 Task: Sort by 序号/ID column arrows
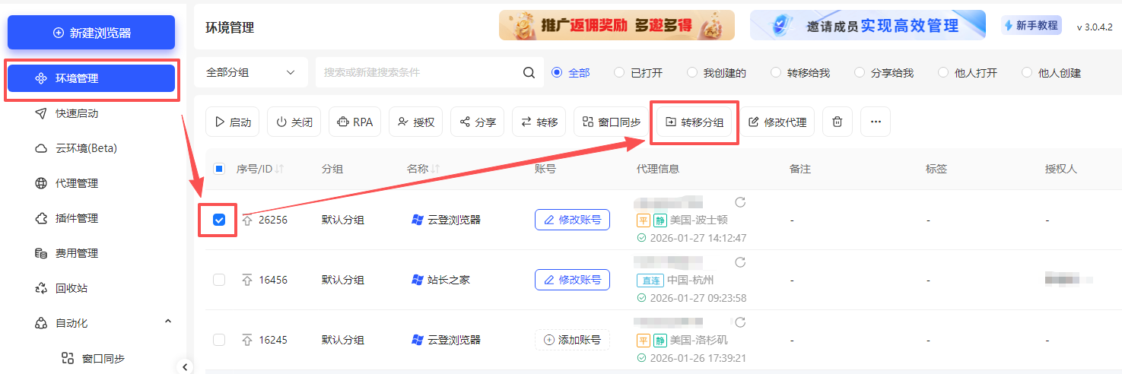click(x=279, y=169)
